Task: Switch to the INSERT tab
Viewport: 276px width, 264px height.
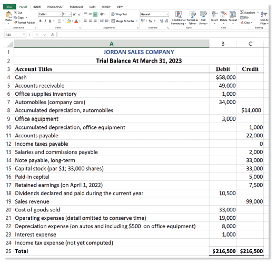Action: pyautogui.click(x=37, y=7)
